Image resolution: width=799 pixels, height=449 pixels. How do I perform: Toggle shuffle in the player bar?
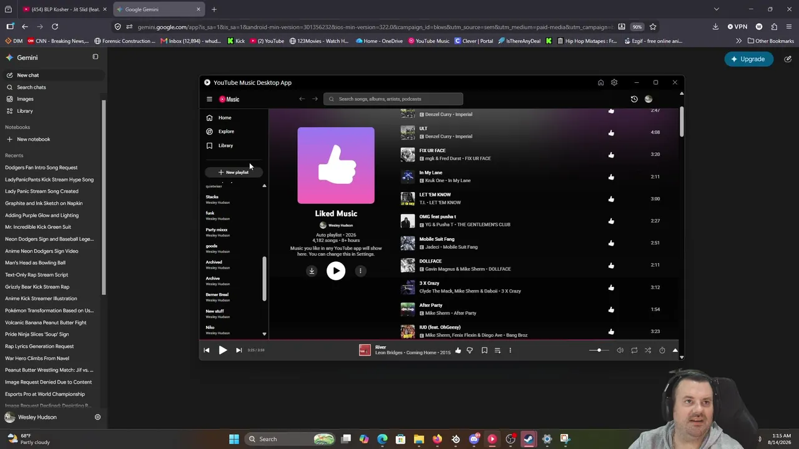click(x=648, y=350)
